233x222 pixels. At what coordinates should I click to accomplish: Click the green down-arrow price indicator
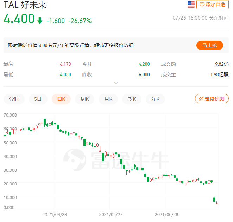[x=40, y=20]
